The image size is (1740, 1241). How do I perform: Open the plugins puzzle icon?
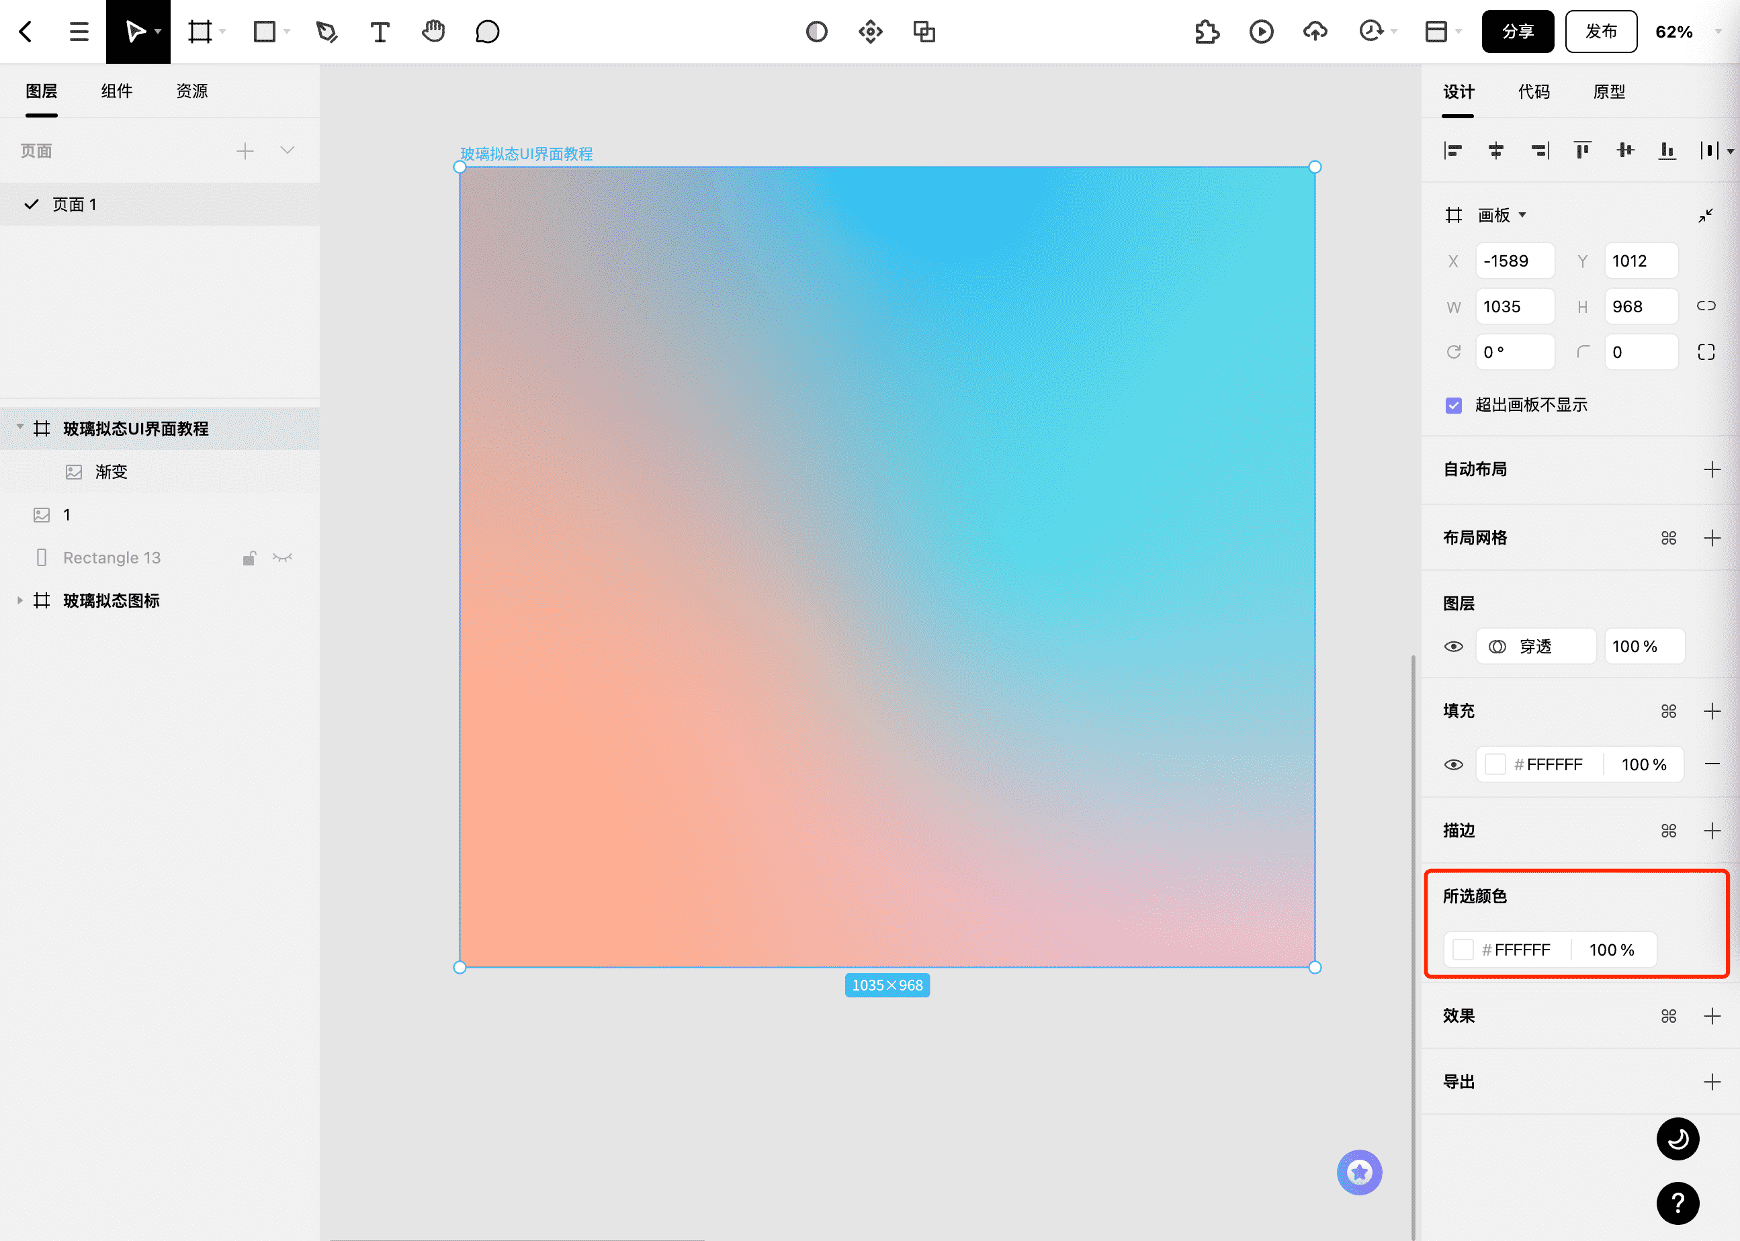(x=1207, y=32)
